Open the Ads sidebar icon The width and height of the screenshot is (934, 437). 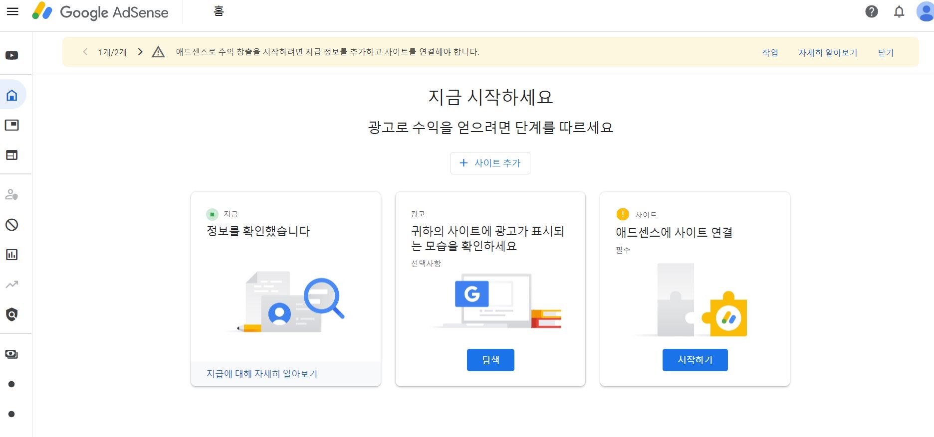tap(12, 125)
